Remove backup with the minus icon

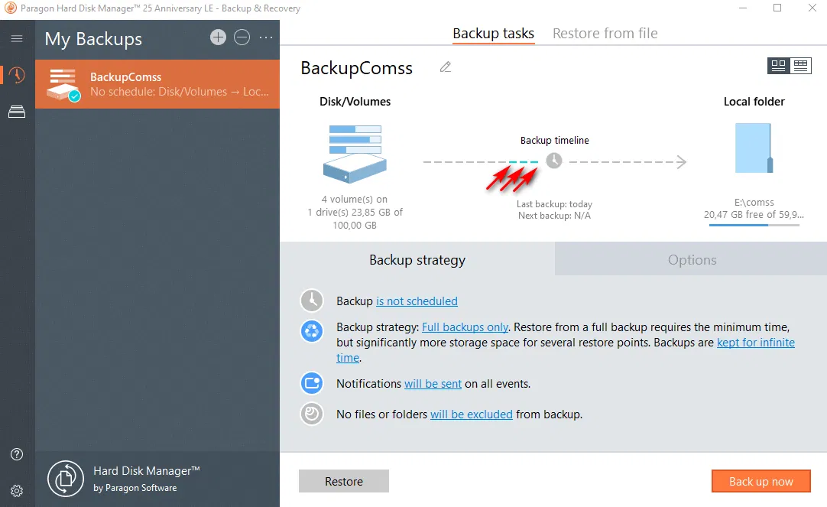[242, 37]
